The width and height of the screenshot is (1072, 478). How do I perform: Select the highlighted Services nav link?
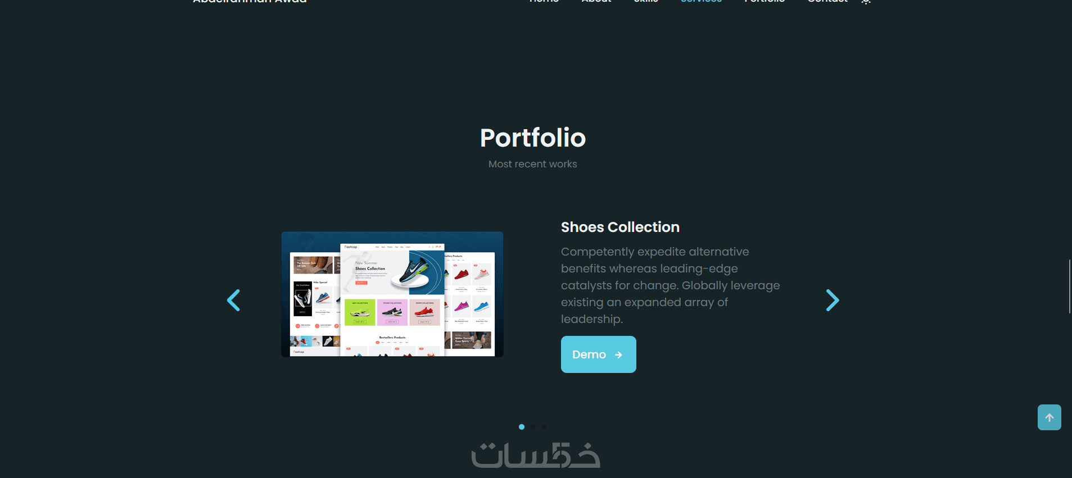point(701,2)
